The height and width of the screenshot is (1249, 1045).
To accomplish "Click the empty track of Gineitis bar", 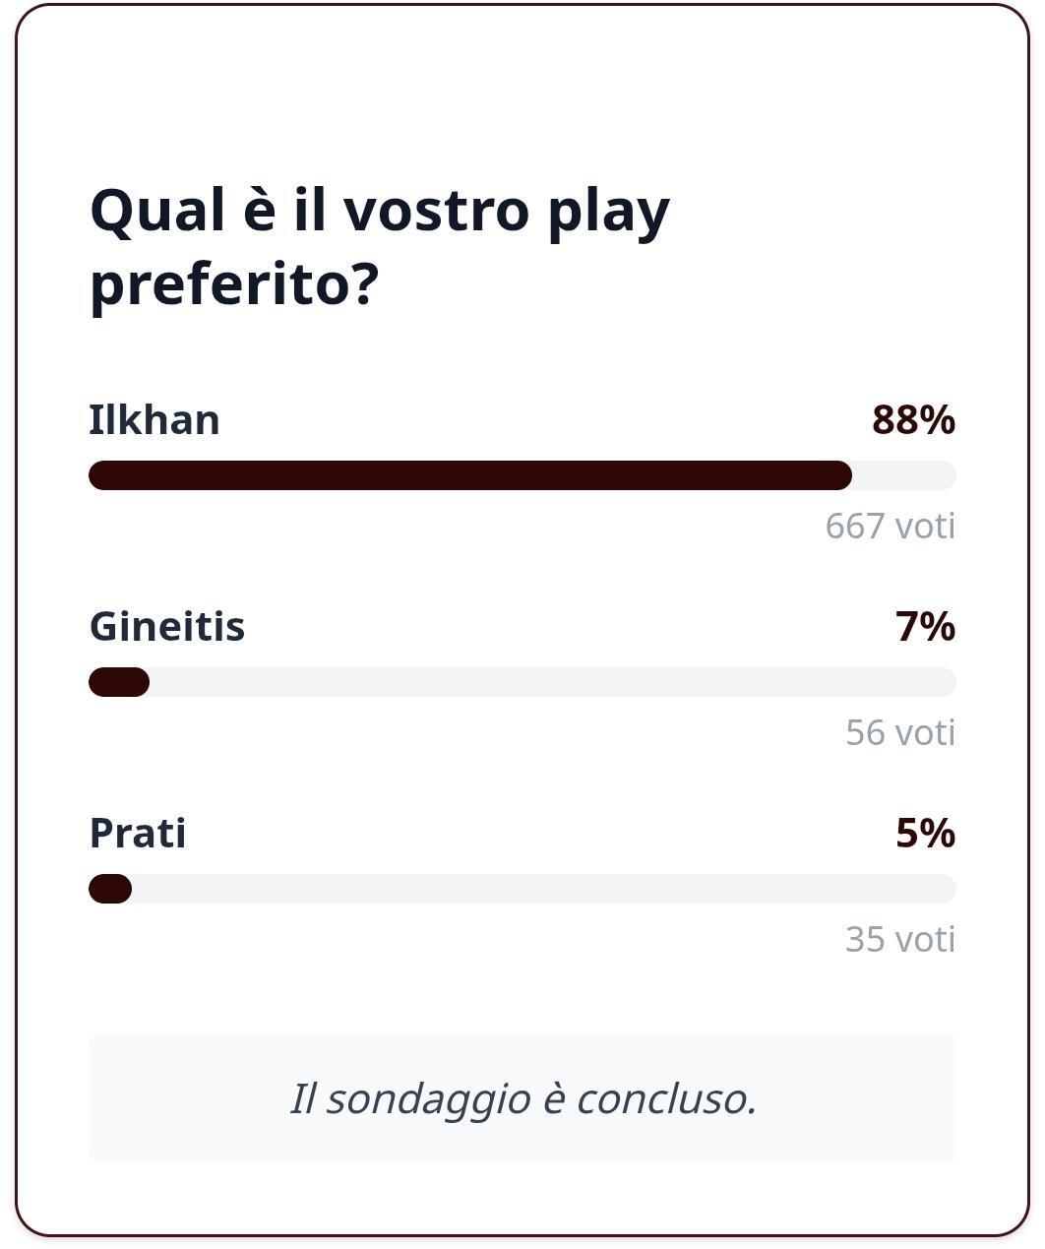I will point(551,682).
